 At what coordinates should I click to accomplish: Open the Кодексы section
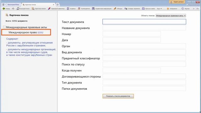(71, 8)
